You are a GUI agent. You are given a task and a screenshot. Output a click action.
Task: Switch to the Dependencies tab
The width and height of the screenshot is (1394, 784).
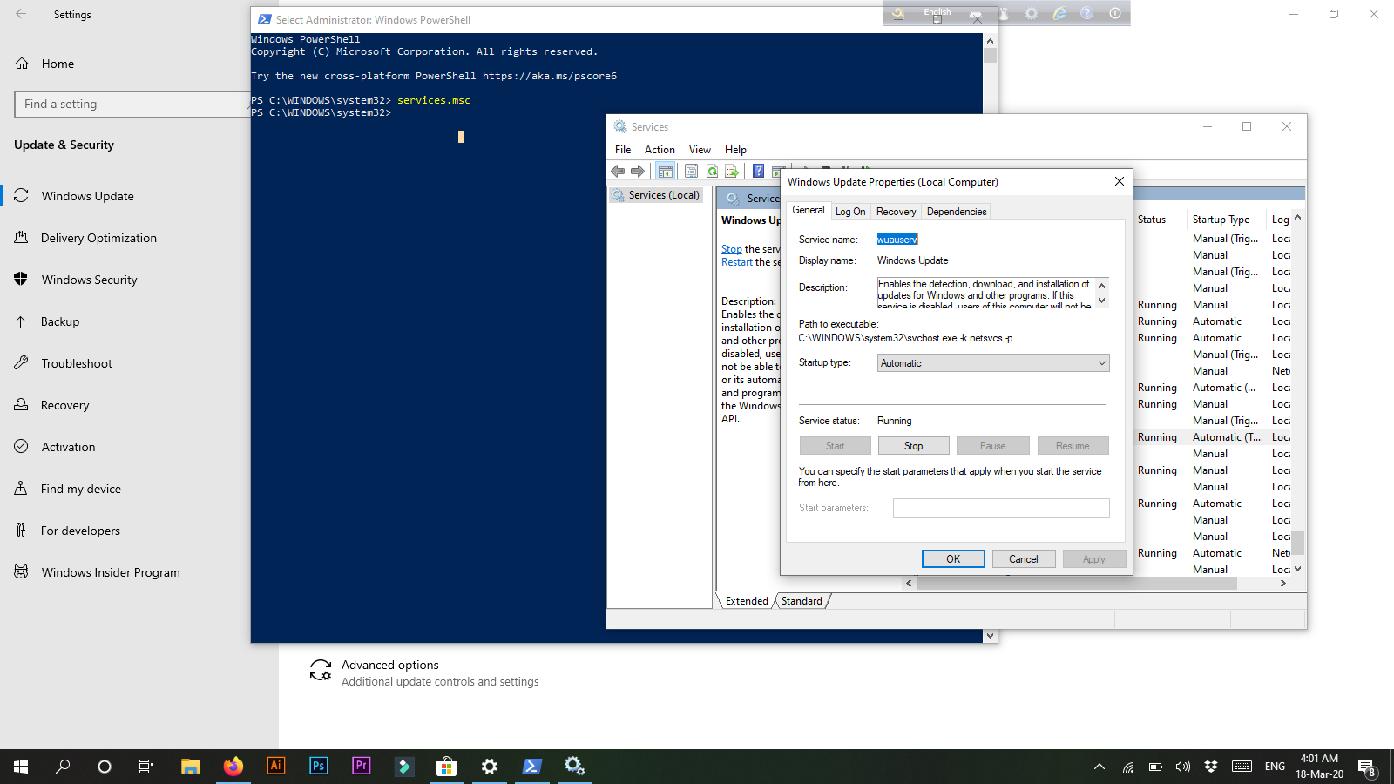(x=957, y=212)
